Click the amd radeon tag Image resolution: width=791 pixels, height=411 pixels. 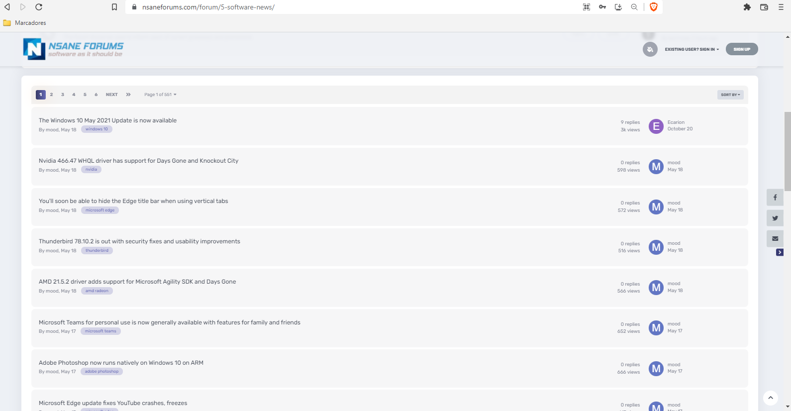pyautogui.click(x=97, y=291)
